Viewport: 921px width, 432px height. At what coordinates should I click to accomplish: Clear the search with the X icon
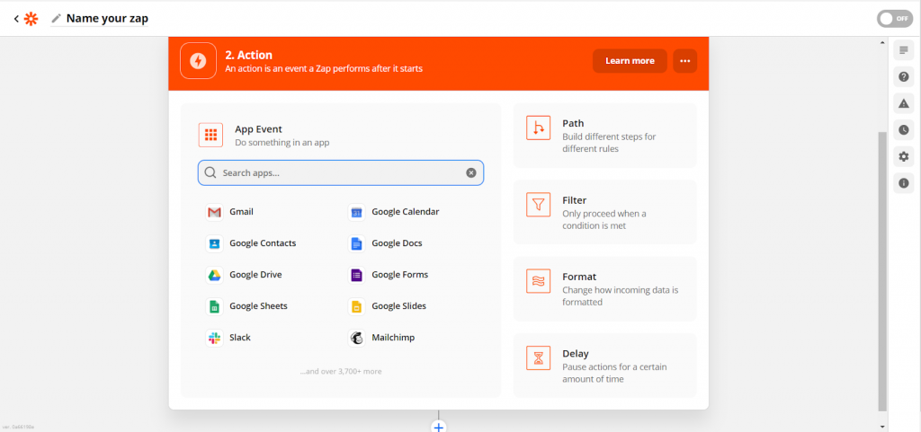[x=471, y=173]
